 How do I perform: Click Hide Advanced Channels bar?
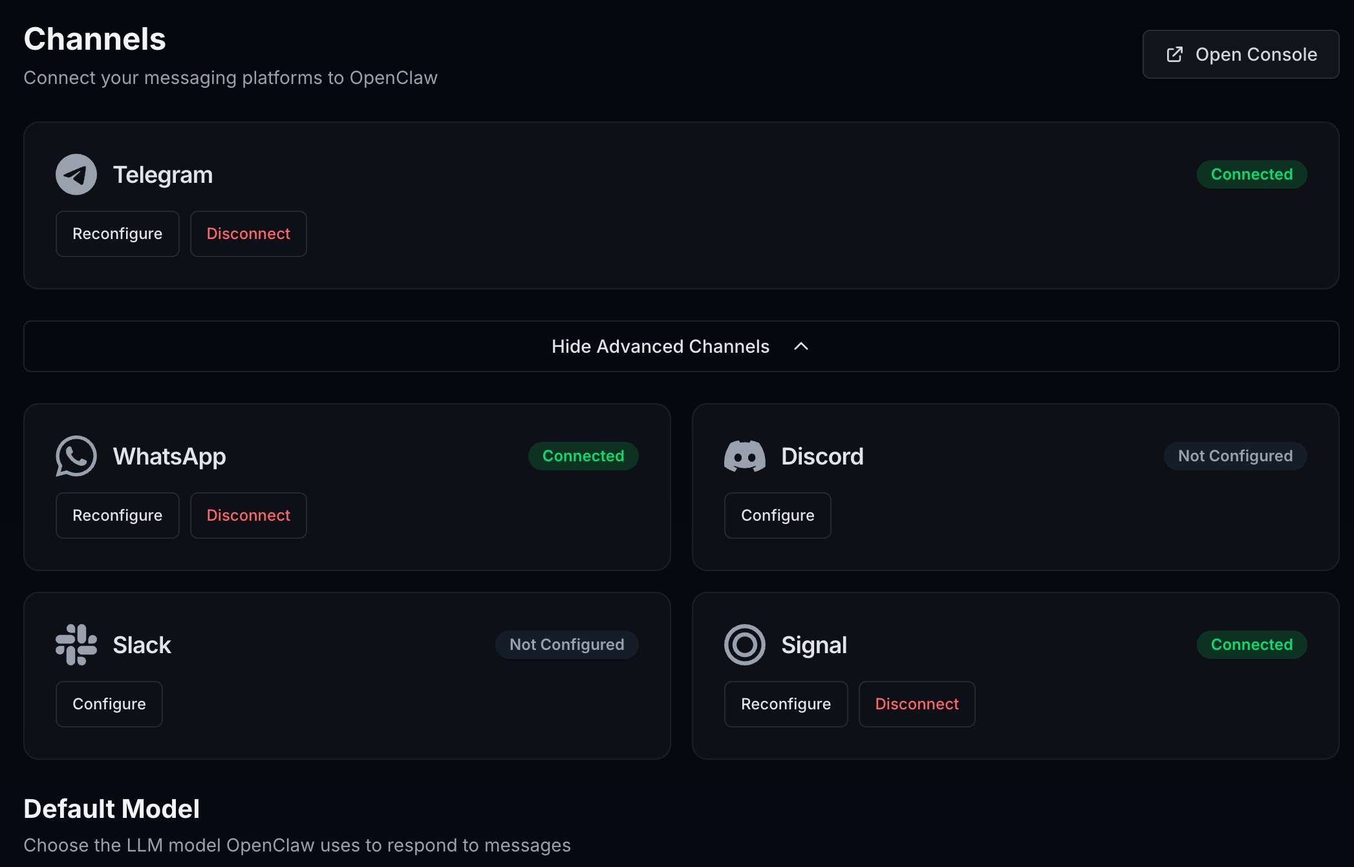[x=660, y=346]
